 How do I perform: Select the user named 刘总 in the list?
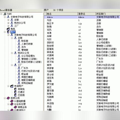[49, 20]
